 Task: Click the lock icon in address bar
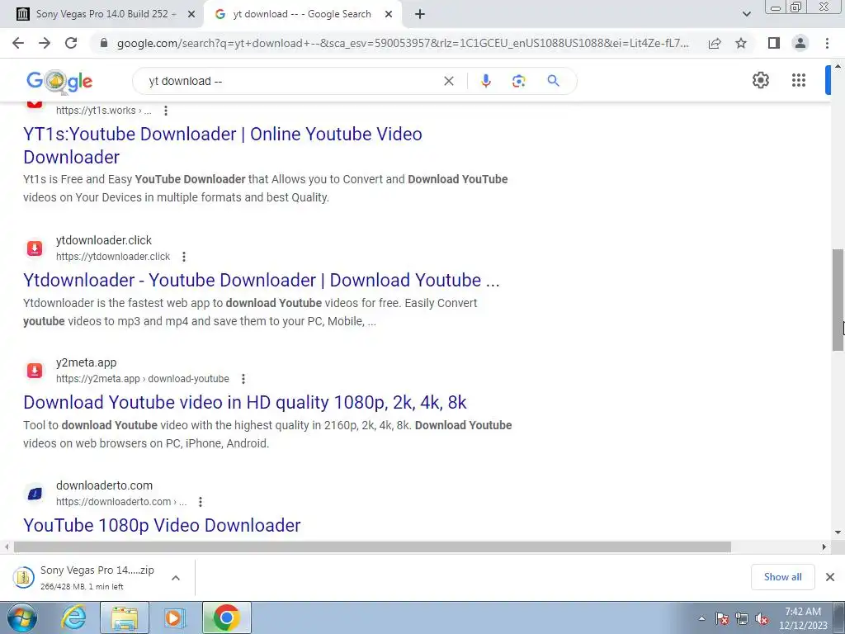point(104,43)
